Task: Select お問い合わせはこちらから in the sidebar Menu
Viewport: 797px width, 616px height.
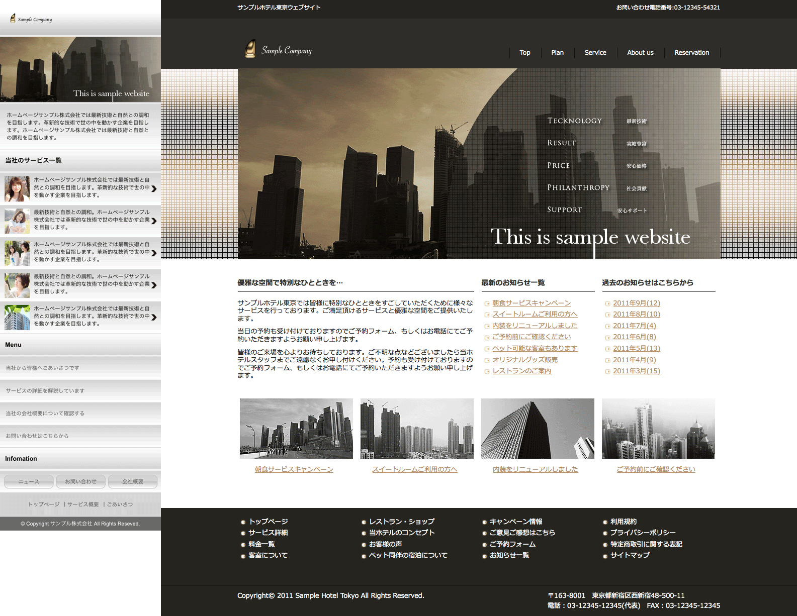Action: pos(37,436)
